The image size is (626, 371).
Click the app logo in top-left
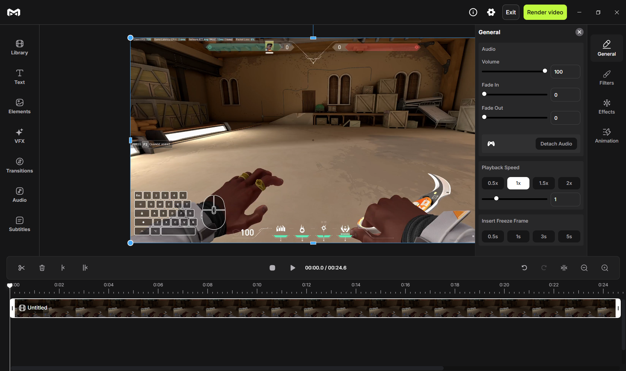click(14, 12)
